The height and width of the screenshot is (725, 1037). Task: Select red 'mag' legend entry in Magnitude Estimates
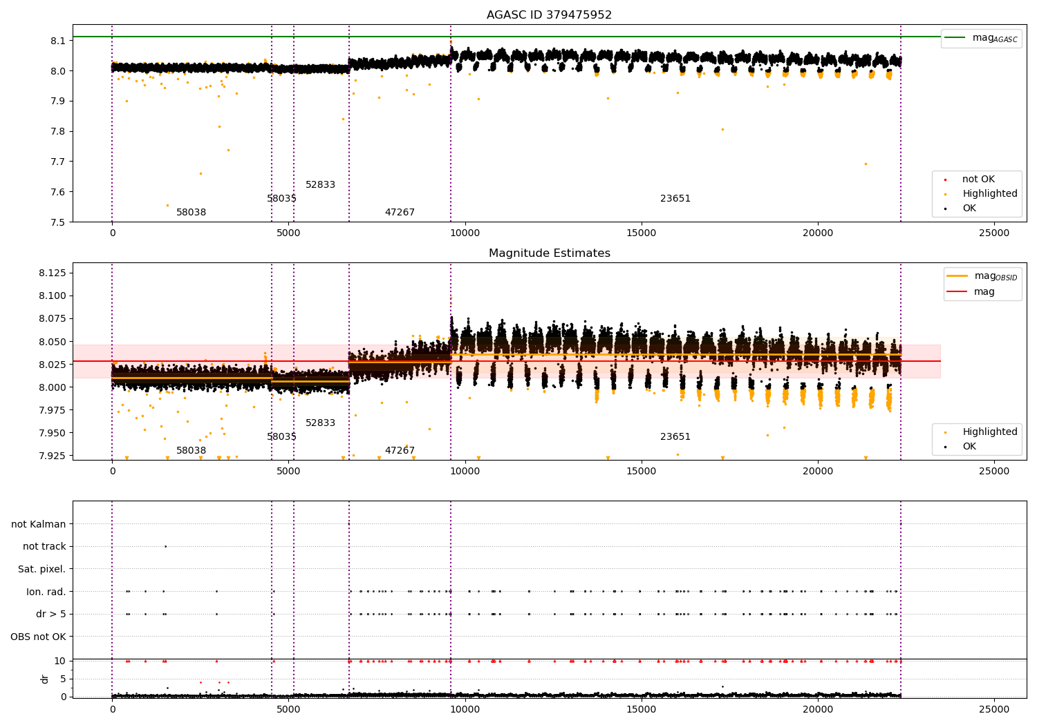[x=984, y=292]
